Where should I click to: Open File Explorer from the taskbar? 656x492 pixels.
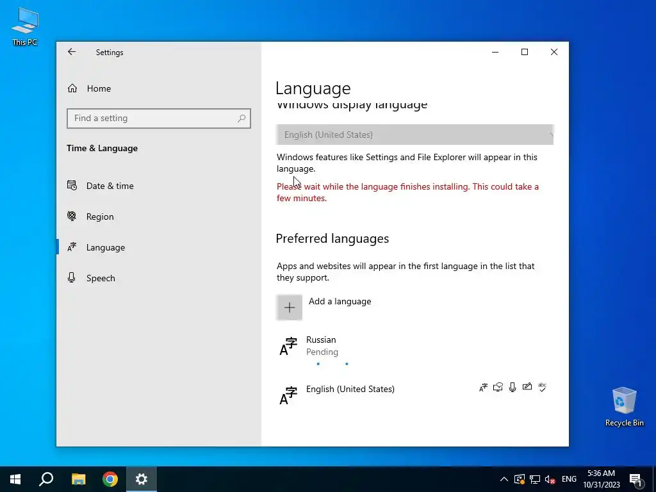[78, 479]
